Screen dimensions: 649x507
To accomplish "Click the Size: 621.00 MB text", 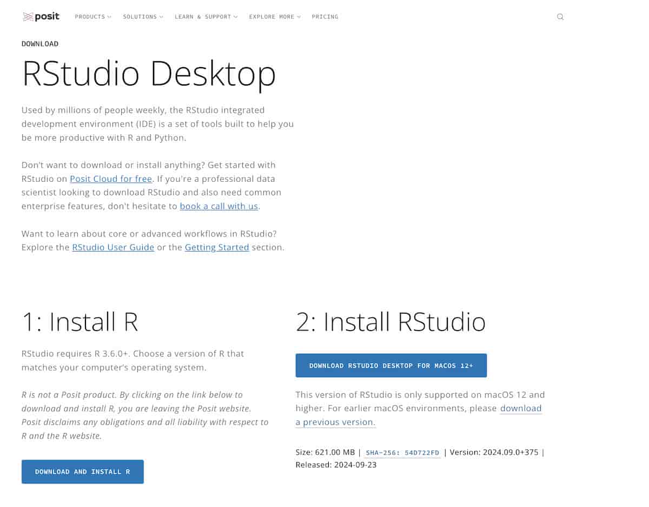I will [x=325, y=452].
